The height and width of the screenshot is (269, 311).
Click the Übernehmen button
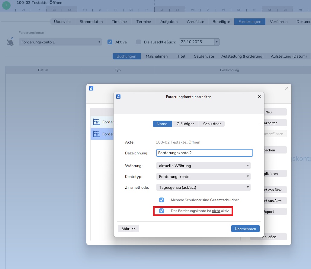[x=245, y=229]
